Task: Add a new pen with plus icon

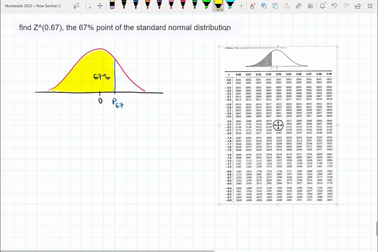Action: point(241,6)
